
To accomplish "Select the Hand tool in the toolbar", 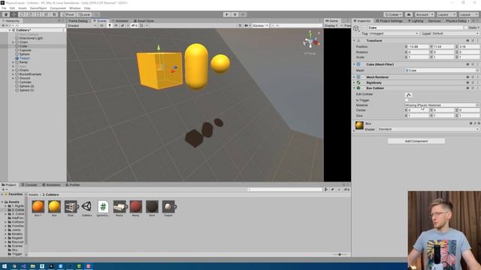I will (6, 14).
